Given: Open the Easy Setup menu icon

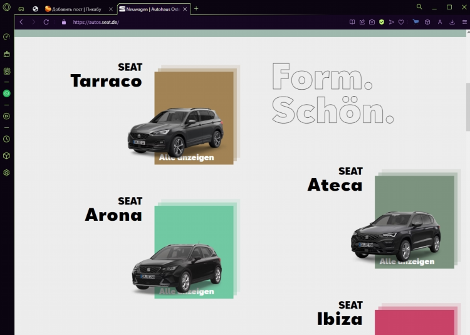Looking at the screenshot, I should click(464, 22).
